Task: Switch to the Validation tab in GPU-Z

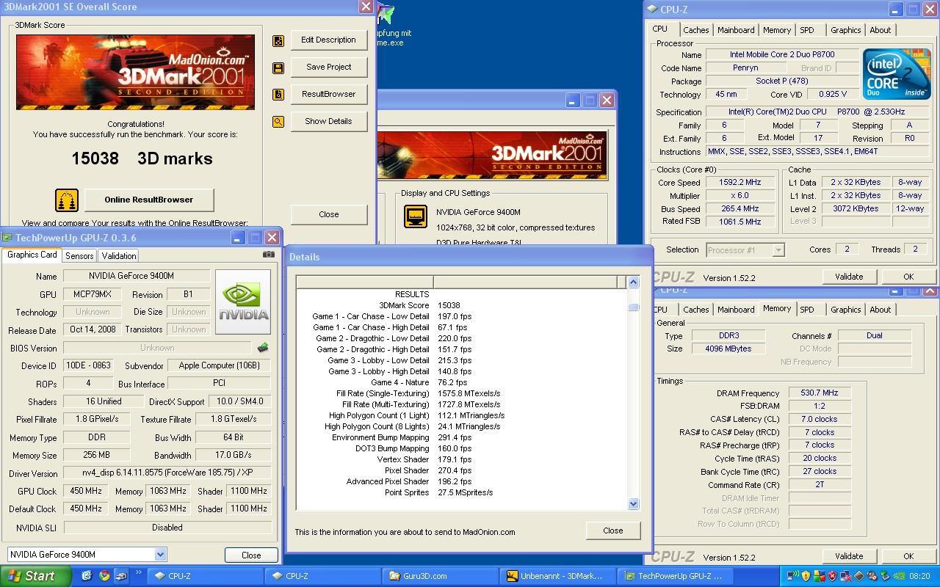Action: [119, 256]
